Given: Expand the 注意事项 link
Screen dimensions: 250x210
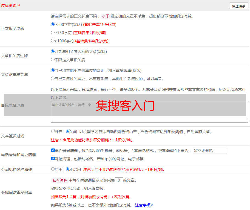Looking at the screenshot, I should (x=144, y=205).
